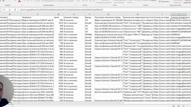
Task: Open the Выравнивание group dialog launcher
Action: pos(76,5)
